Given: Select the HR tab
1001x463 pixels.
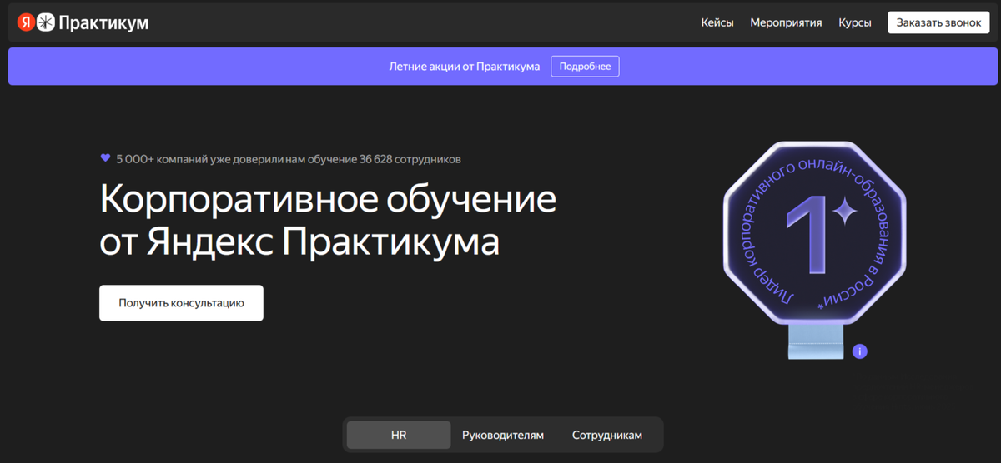Looking at the screenshot, I should (x=399, y=435).
